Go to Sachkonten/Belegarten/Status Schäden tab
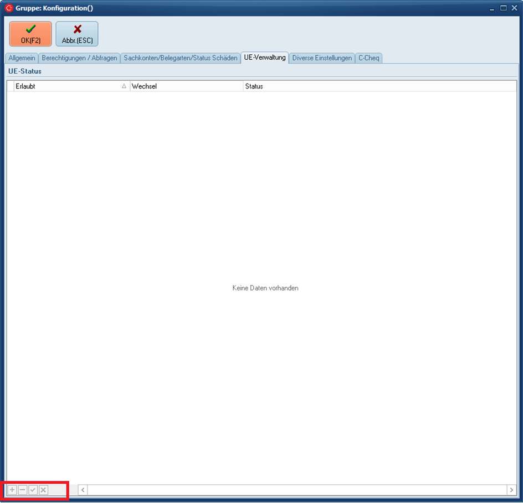The image size is (523, 503). tap(181, 58)
